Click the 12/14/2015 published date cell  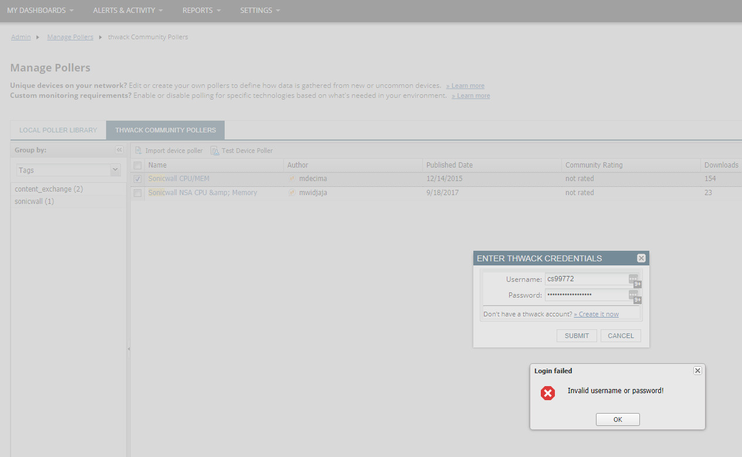444,179
